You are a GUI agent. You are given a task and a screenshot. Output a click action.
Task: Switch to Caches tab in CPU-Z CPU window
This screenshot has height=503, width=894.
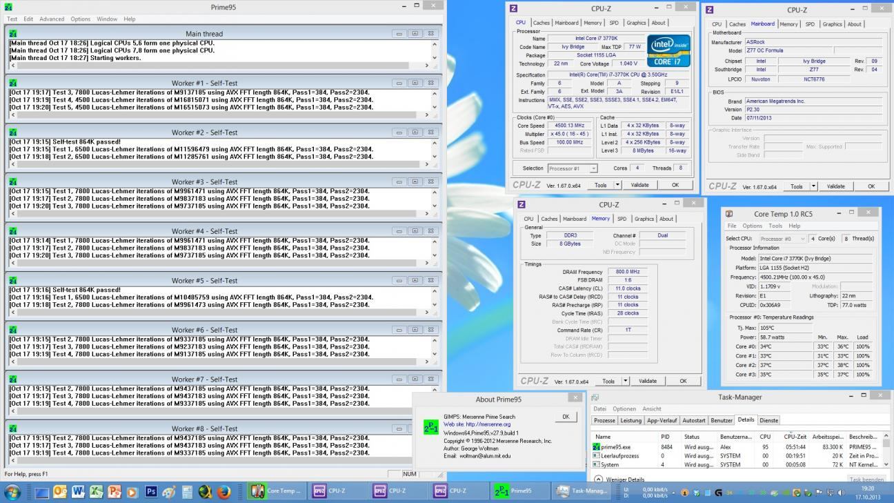[x=542, y=23]
